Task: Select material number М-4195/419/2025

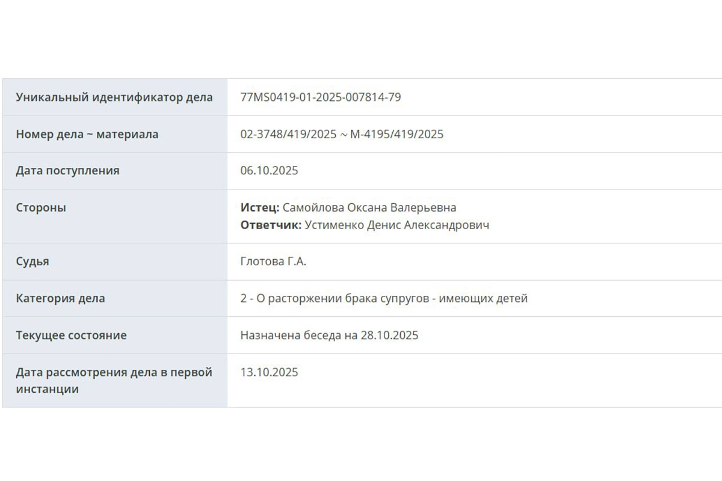Action: point(396,134)
